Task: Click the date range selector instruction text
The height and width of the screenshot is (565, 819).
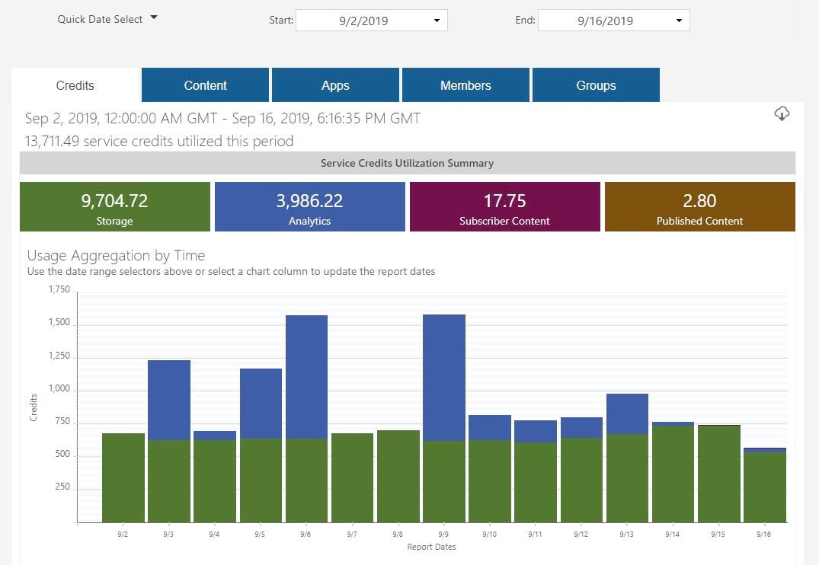Action: [x=231, y=272]
